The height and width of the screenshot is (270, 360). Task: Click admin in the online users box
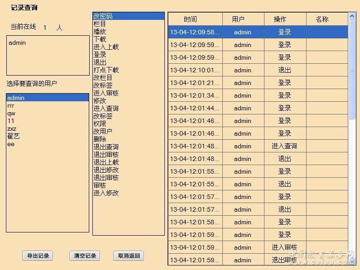pyautogui.click(x=17, y=43)
